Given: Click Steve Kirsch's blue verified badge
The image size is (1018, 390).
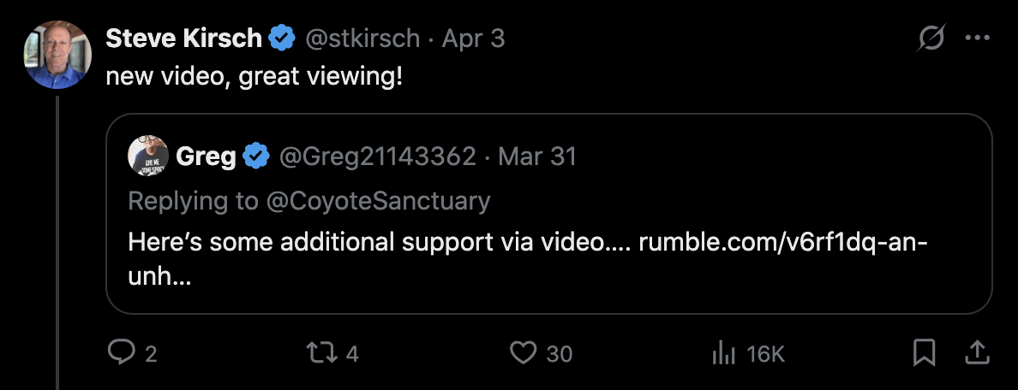Looking at the screenshot, I should pos(282,38).
